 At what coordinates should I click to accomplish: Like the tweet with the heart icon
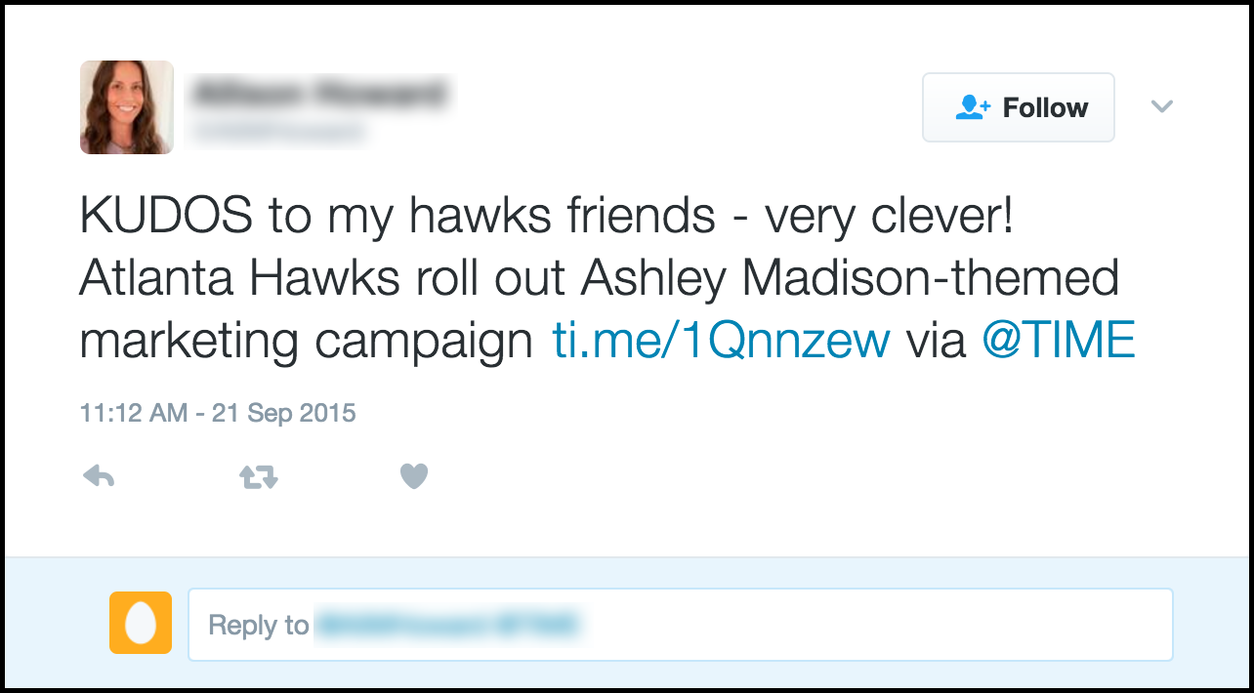(x=414, y=476)
